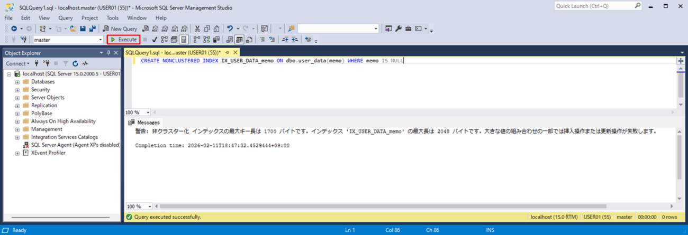Open the Tools menu
Screen dimensions: 688x235
coord(113,18)
